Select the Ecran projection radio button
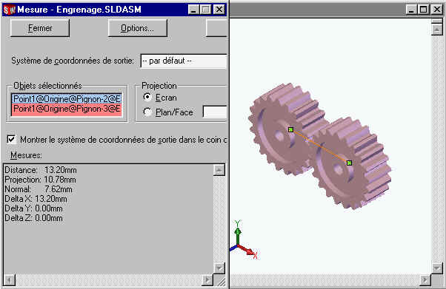446x289 pixels. pyautogui.click(x=147, y=98)
